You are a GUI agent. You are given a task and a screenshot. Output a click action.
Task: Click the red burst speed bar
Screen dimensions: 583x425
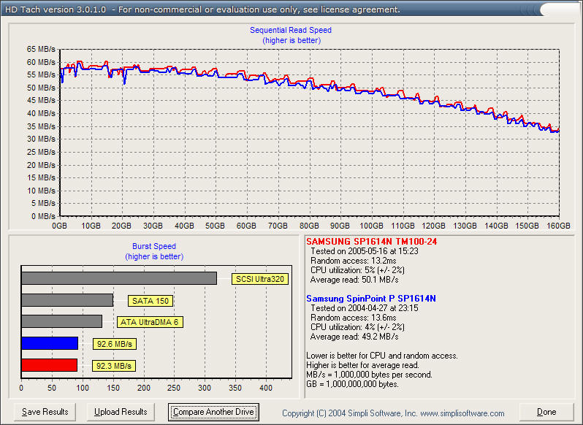(x=49, y=365)
